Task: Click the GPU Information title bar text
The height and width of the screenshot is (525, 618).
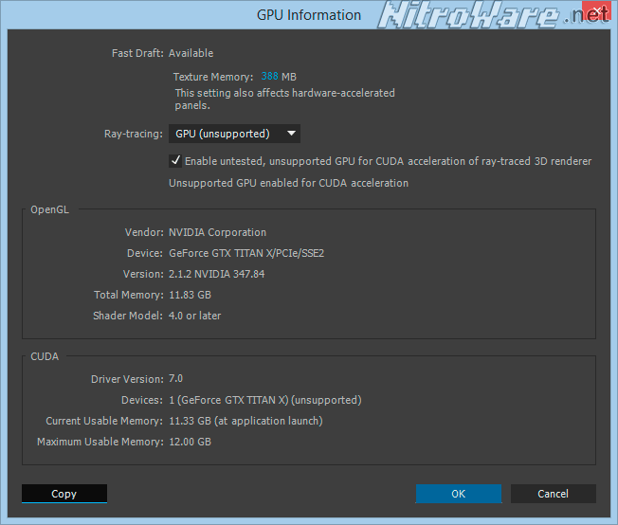Action: pos(309,15)
